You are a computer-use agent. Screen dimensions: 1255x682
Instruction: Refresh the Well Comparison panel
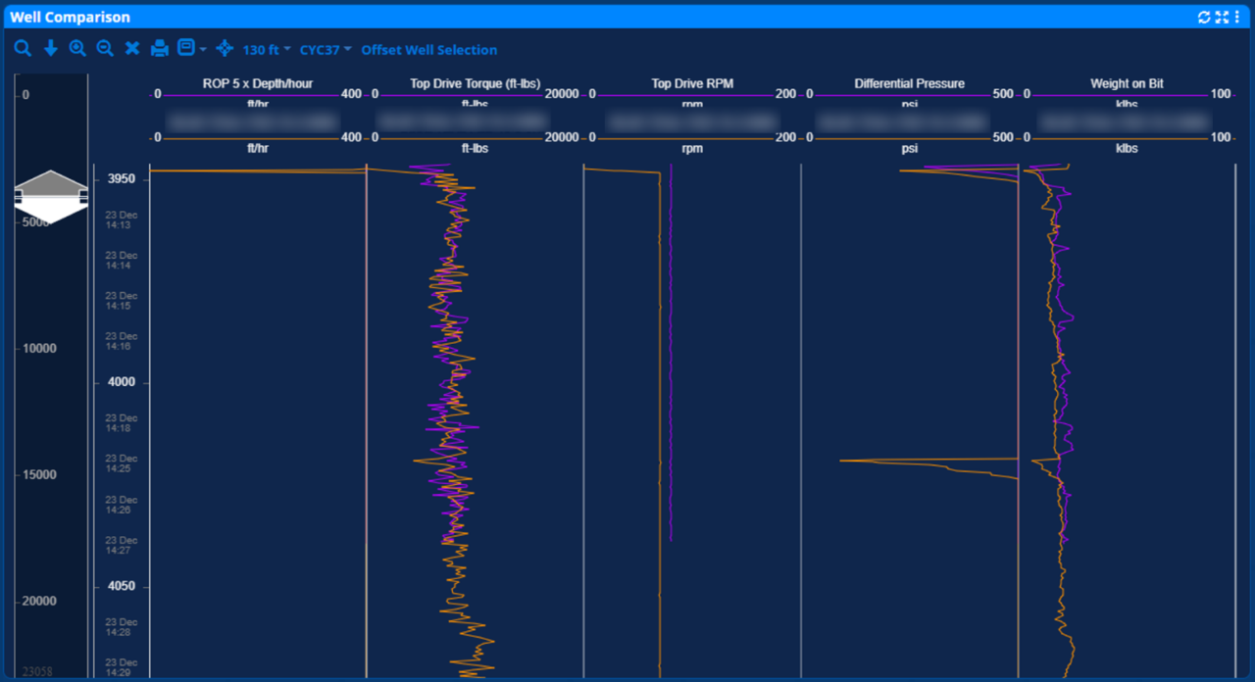pyautogui.click(x=1205, y=16)
